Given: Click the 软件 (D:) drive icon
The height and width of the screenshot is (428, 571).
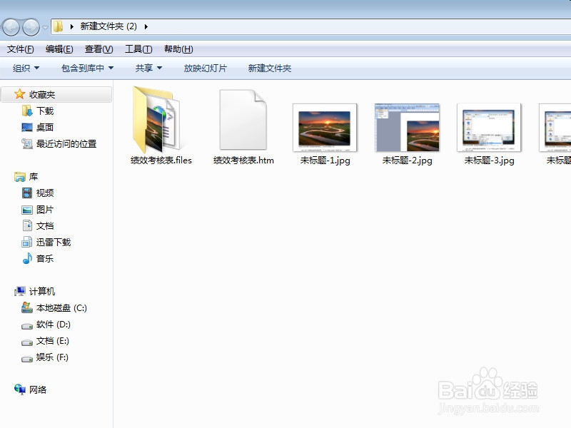Looking at the screenshot, I should tap(27, 326).
